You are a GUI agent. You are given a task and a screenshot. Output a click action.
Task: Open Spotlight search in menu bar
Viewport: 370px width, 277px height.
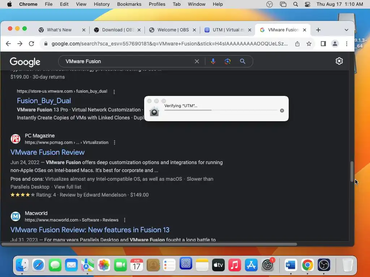[296, 4]
